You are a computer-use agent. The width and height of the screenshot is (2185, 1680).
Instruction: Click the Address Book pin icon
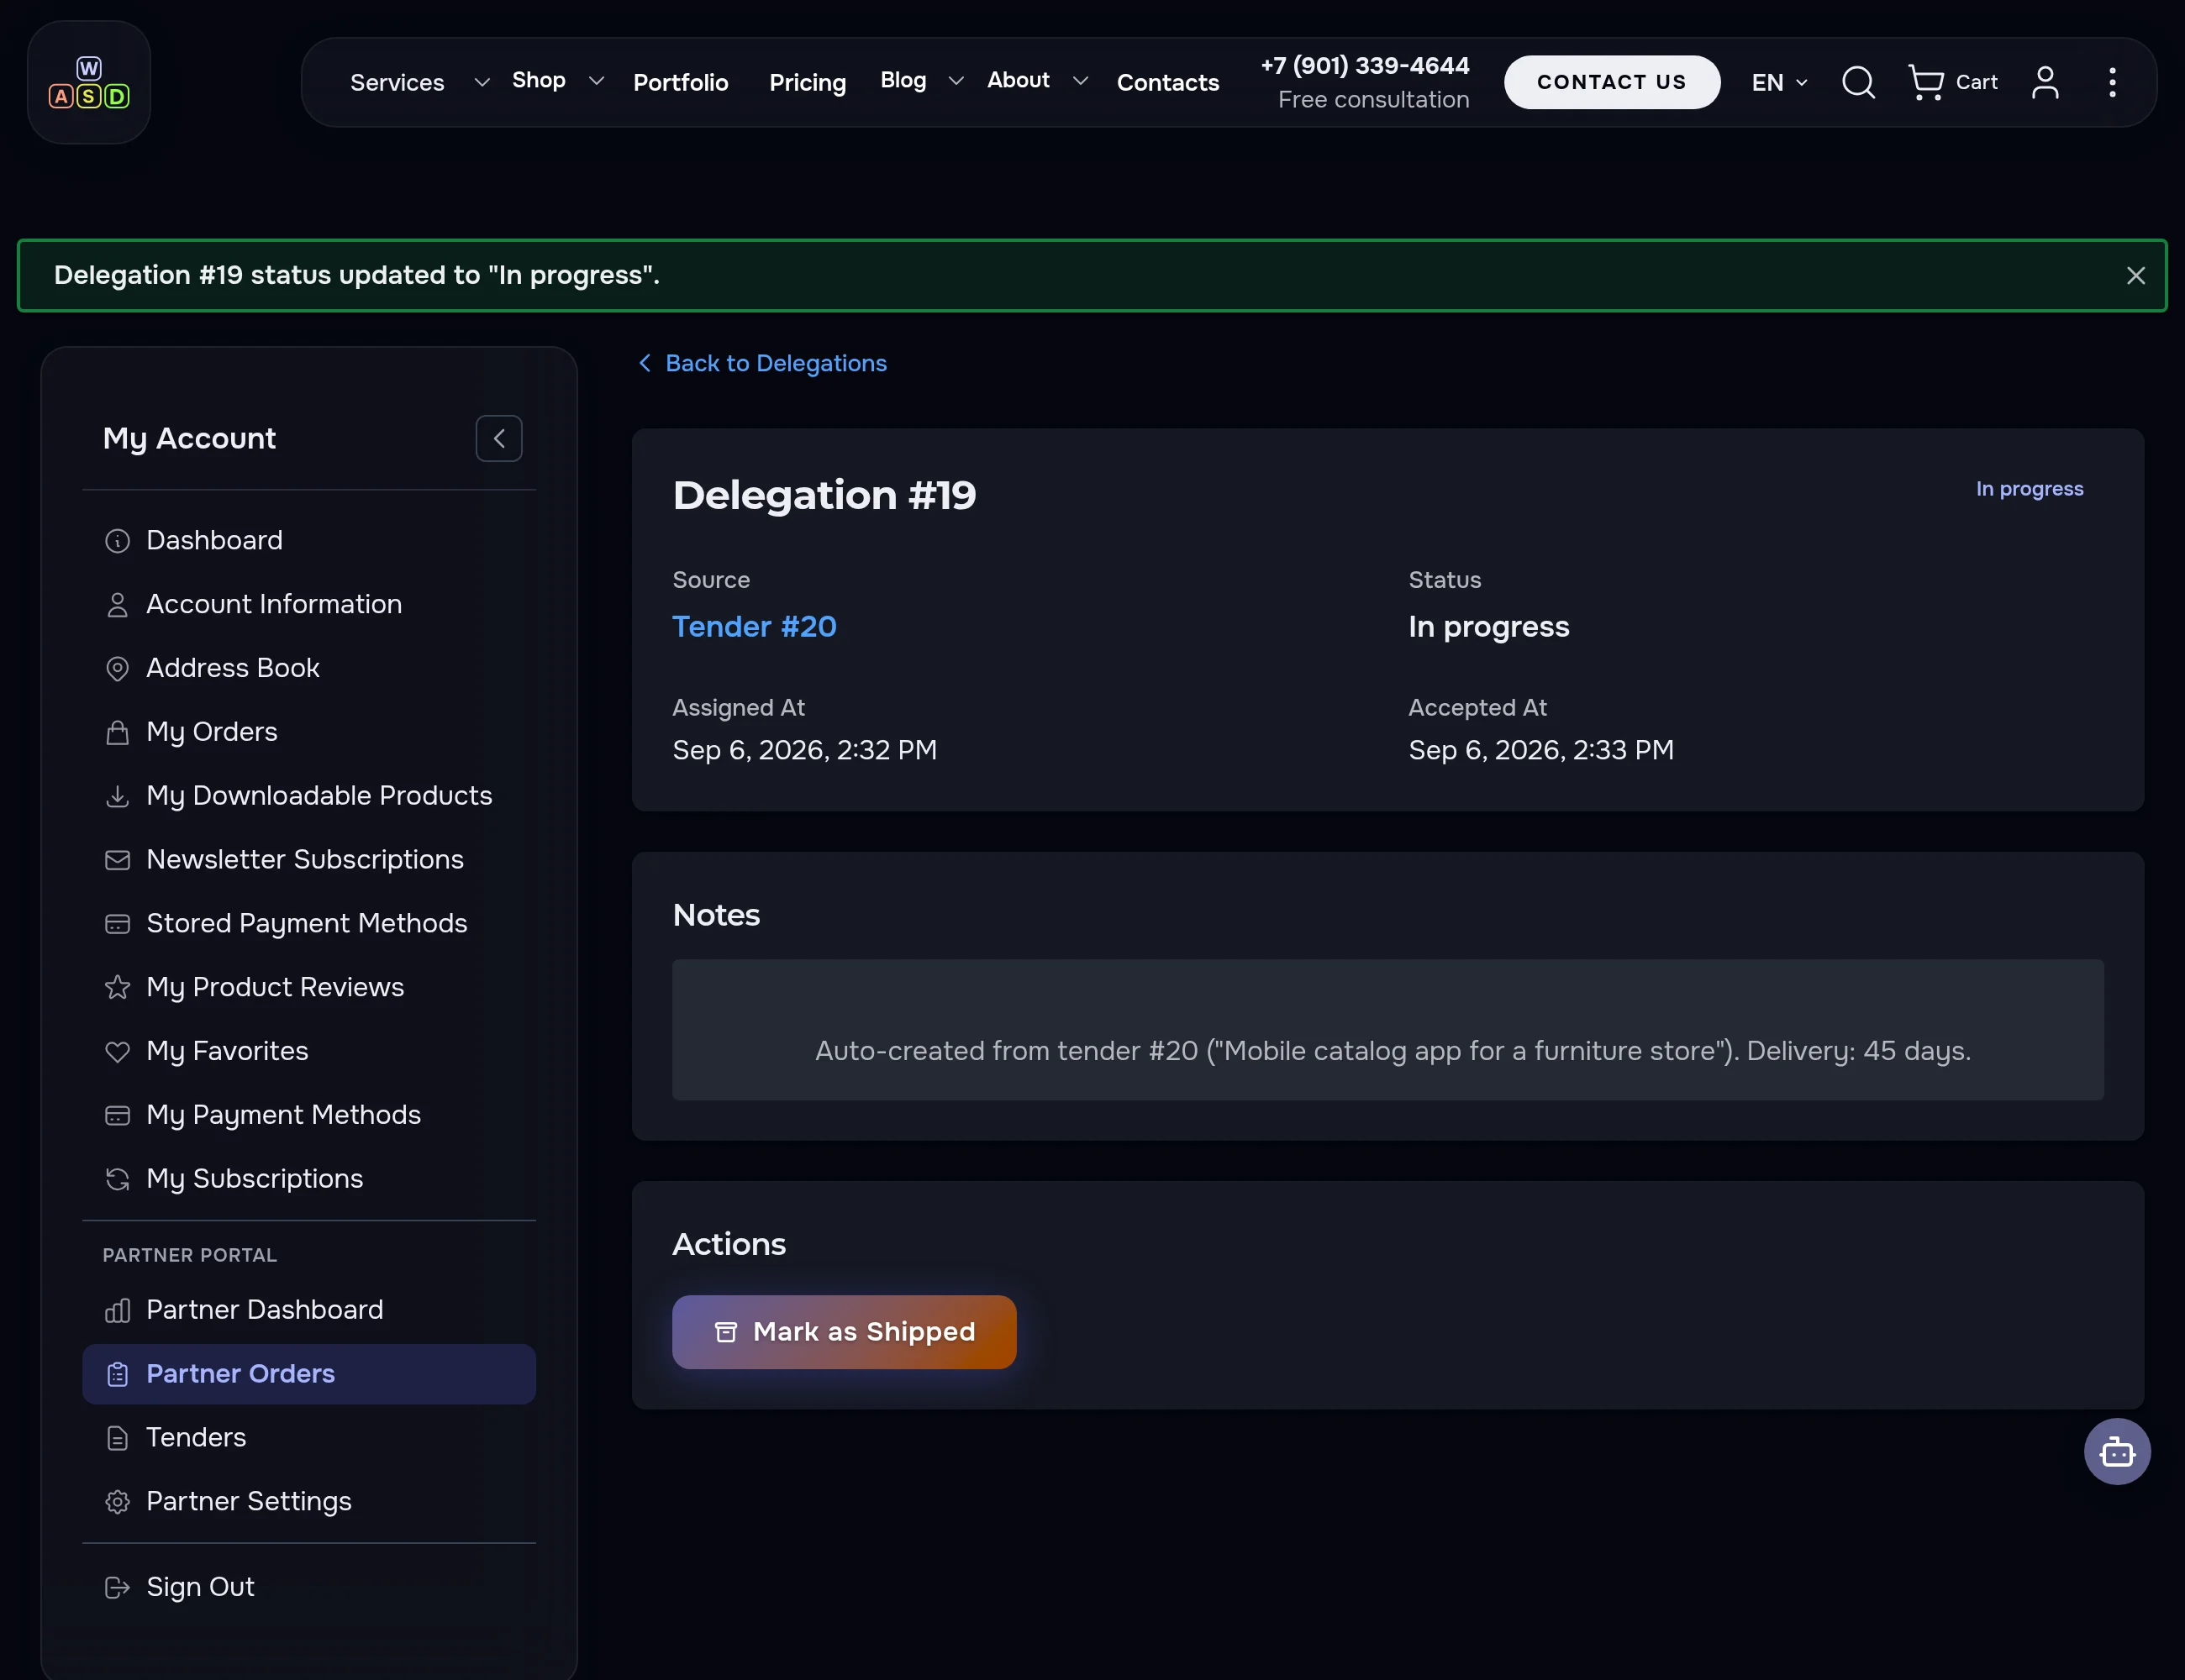pos(117,668)
